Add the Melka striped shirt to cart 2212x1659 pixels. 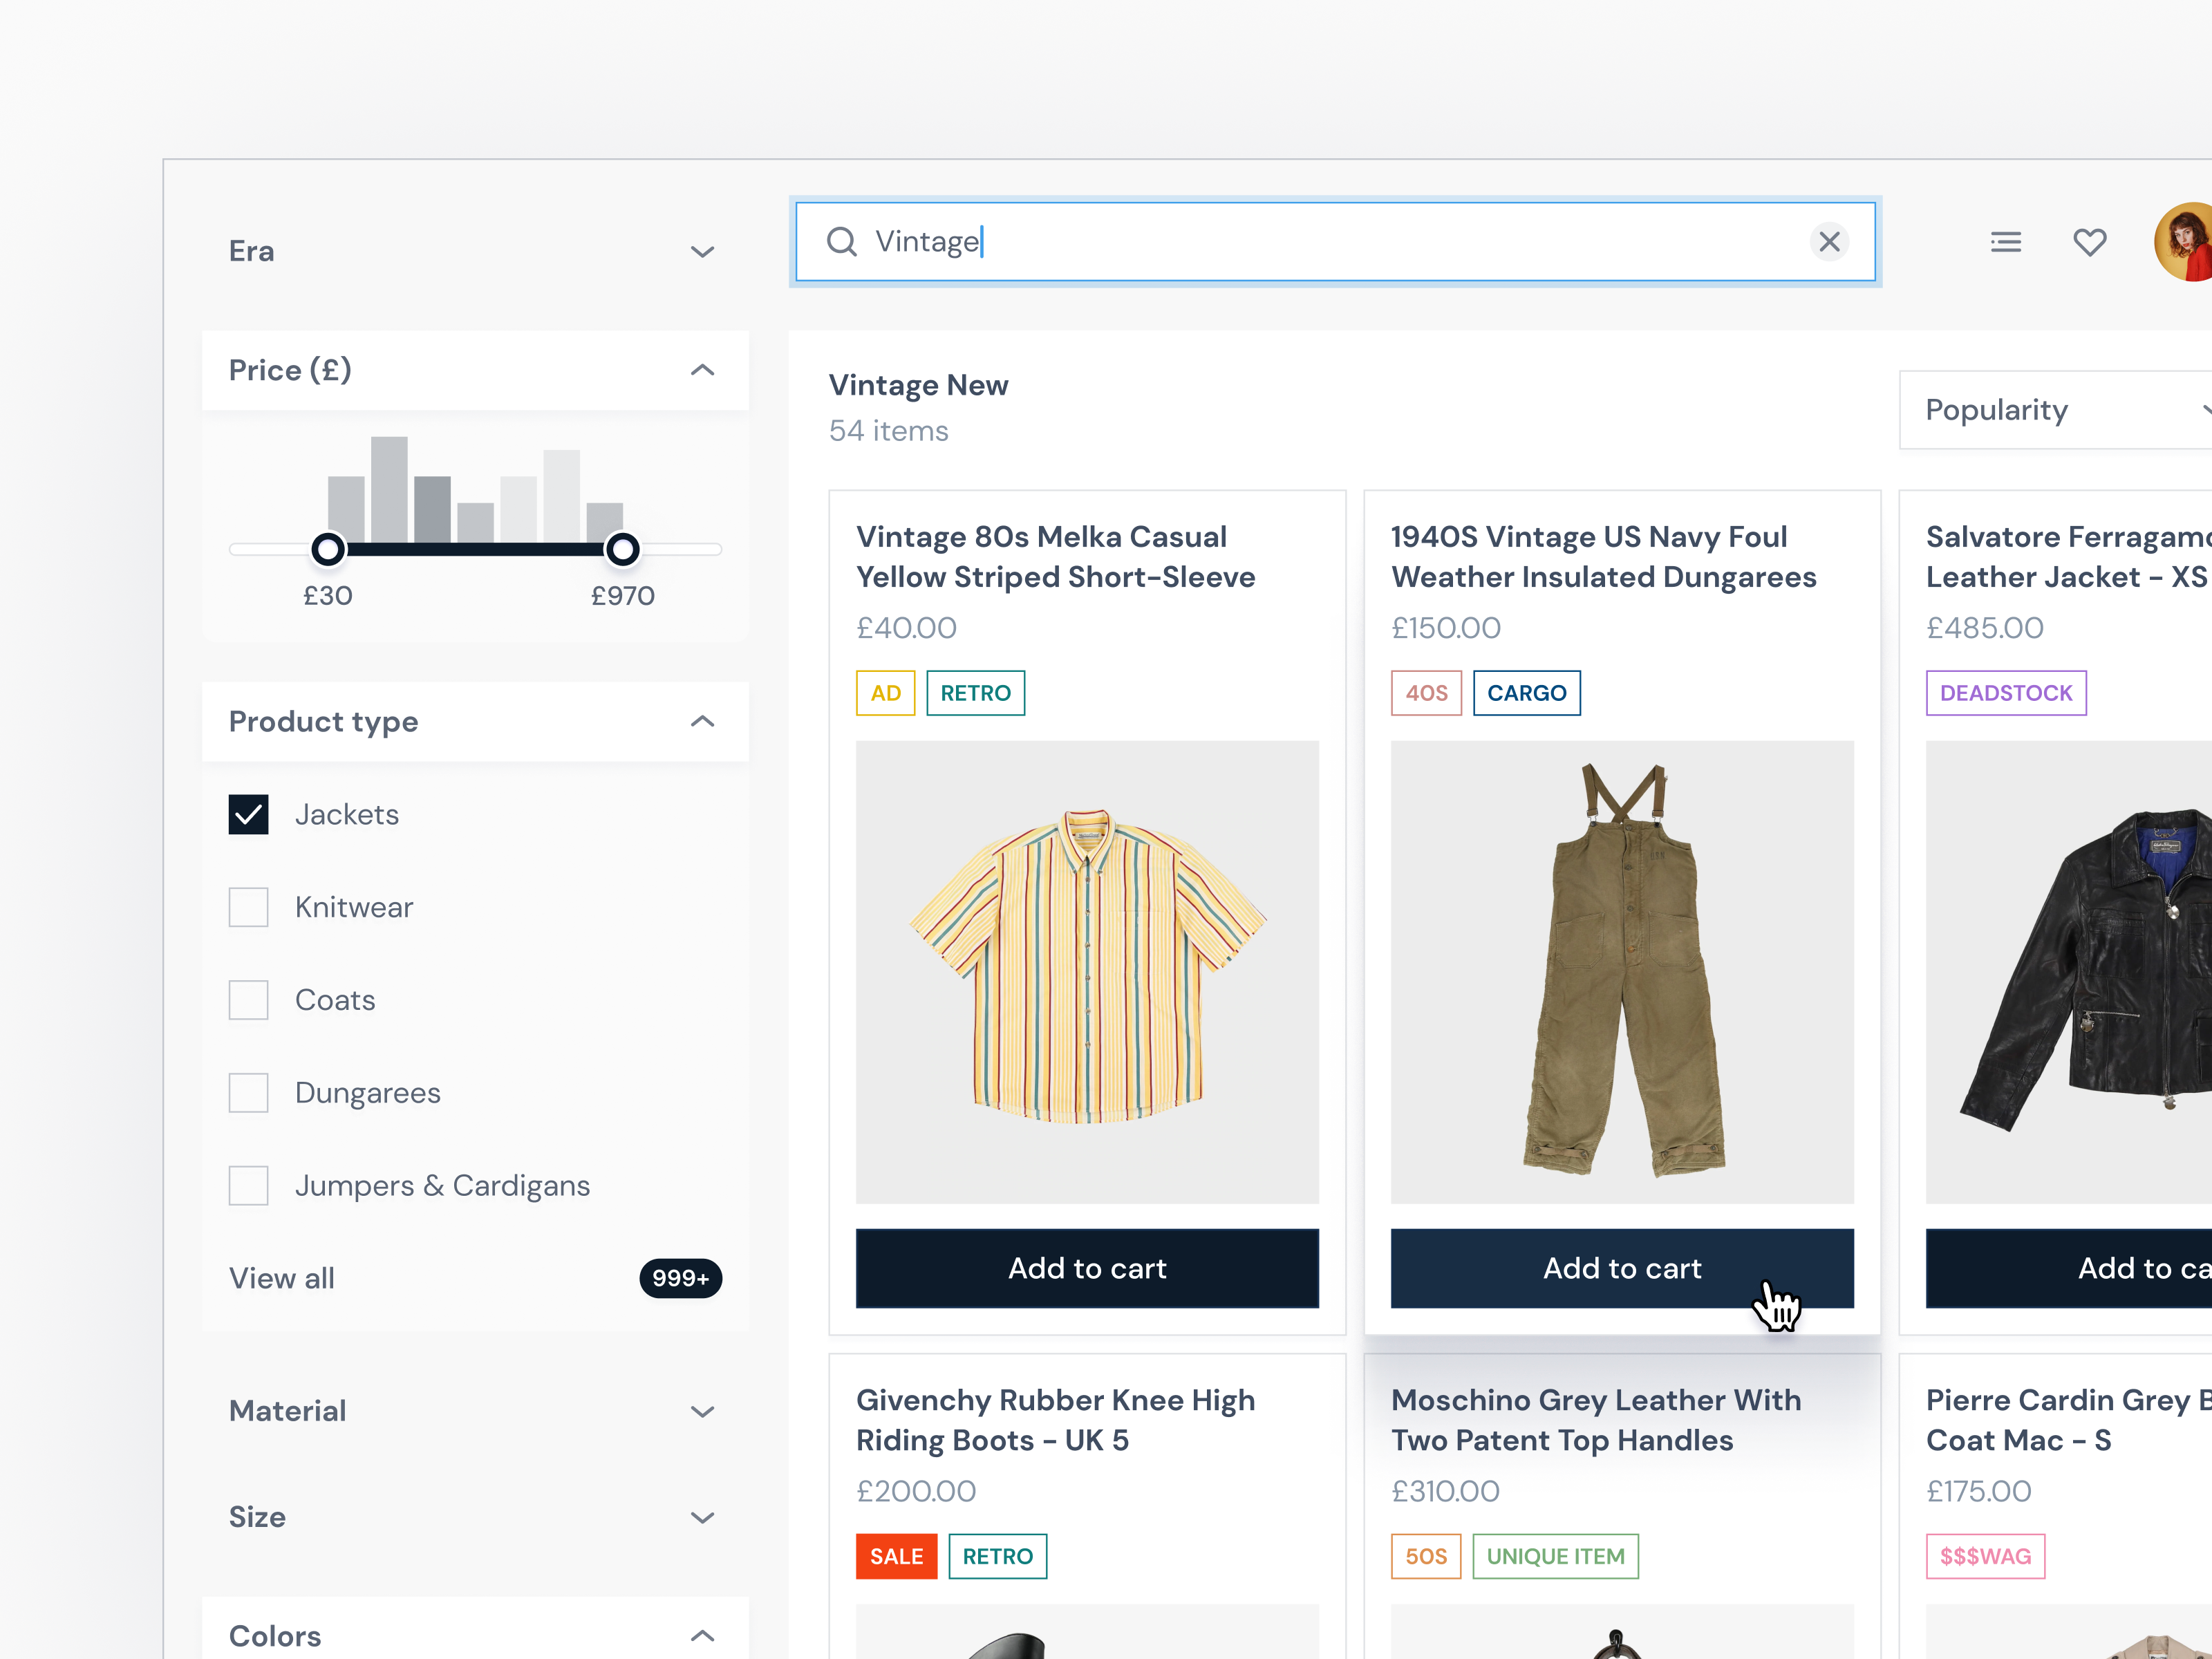click(1087, 1268)
